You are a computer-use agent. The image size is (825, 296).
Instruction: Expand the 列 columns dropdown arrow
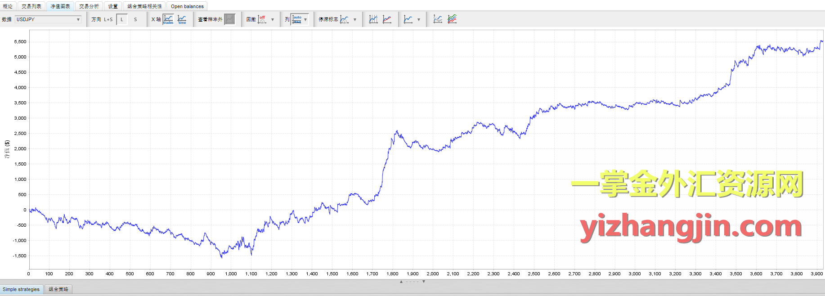click(x=305, y=20)
